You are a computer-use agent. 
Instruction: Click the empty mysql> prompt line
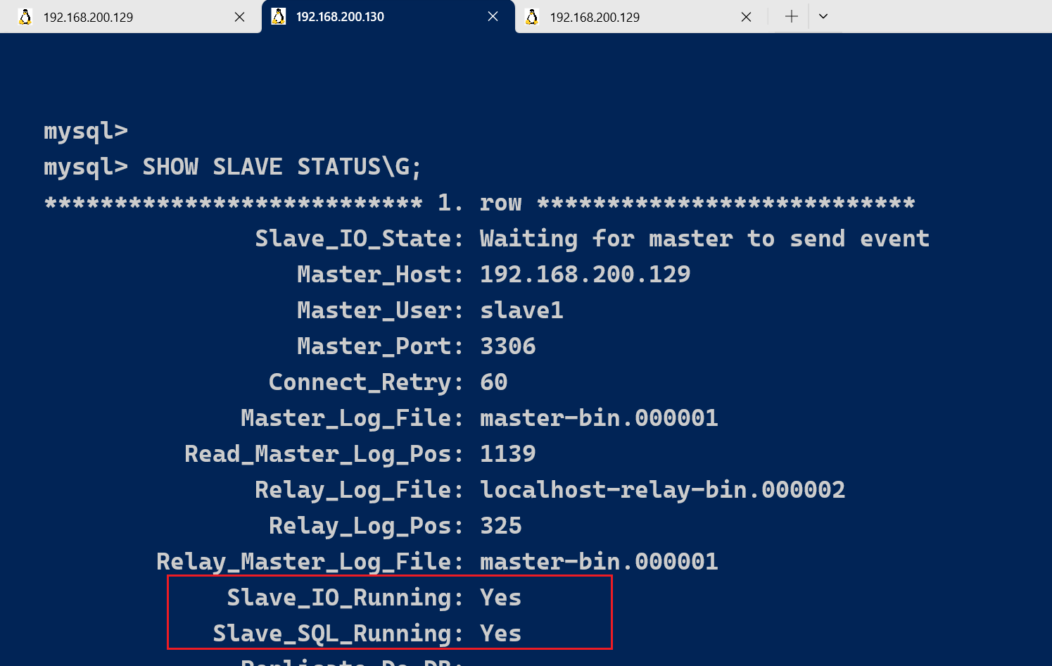[x=86, y=132]
